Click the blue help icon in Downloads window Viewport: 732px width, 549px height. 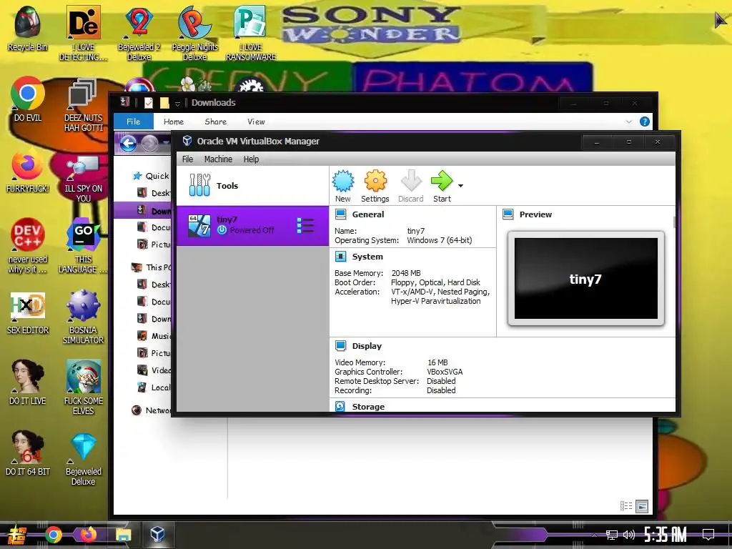tap(645, 122)
